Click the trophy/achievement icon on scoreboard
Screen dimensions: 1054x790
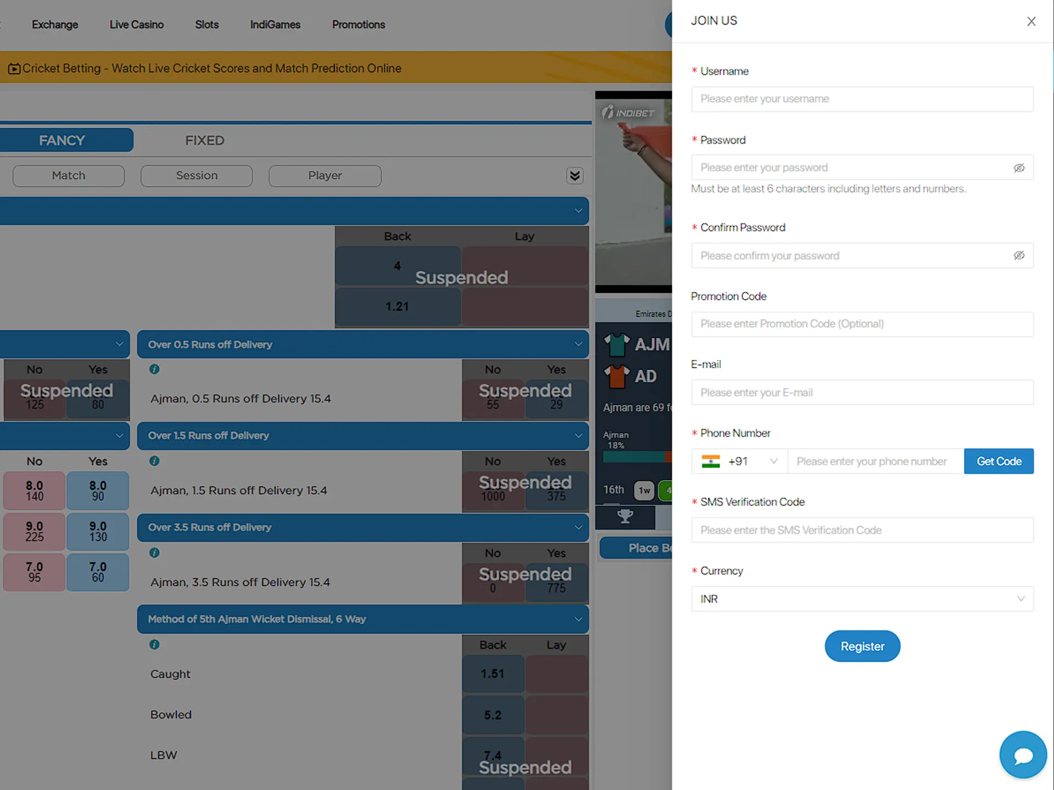click(626, 516)
